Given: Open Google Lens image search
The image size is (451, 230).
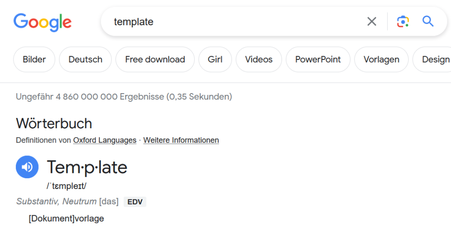Looking at the screenshot, I should pos(403,22).
